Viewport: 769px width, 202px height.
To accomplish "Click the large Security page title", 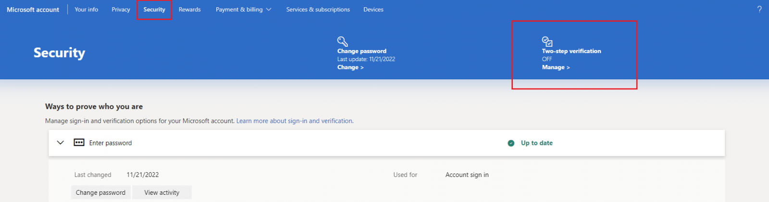I will coord(60,52).
